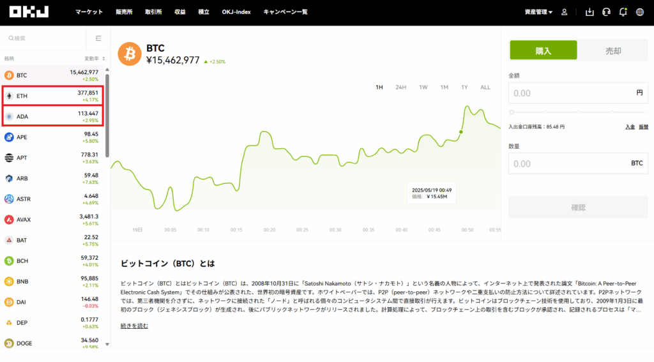Click coin list scroll up arrow
Viewport: 654px width, 362px height.
pos(107,70)
